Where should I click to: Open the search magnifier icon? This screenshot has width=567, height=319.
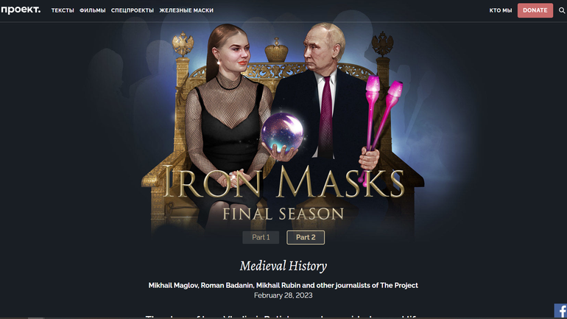pos(562,10)
